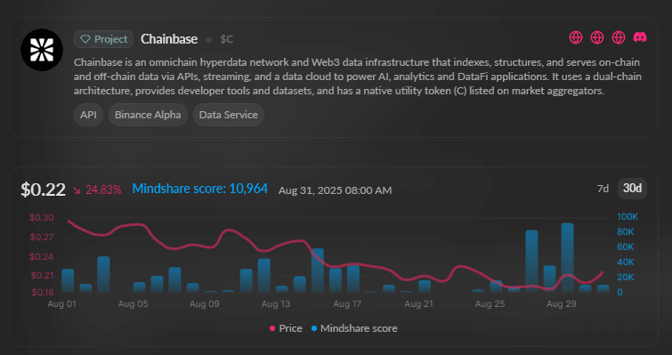Select the 30d chart range

point(632,189)
